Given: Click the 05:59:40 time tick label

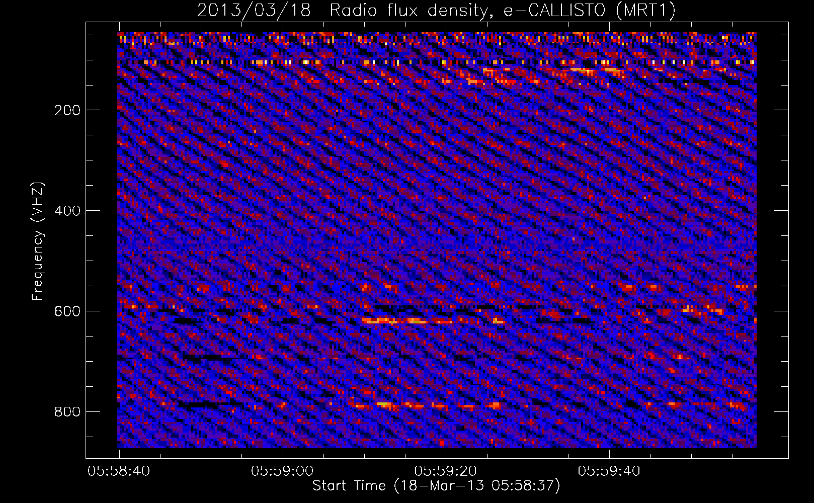Looking at the screenshot, I should [609, 471].
